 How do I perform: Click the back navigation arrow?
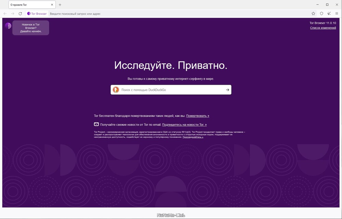[x=5, y=14]
